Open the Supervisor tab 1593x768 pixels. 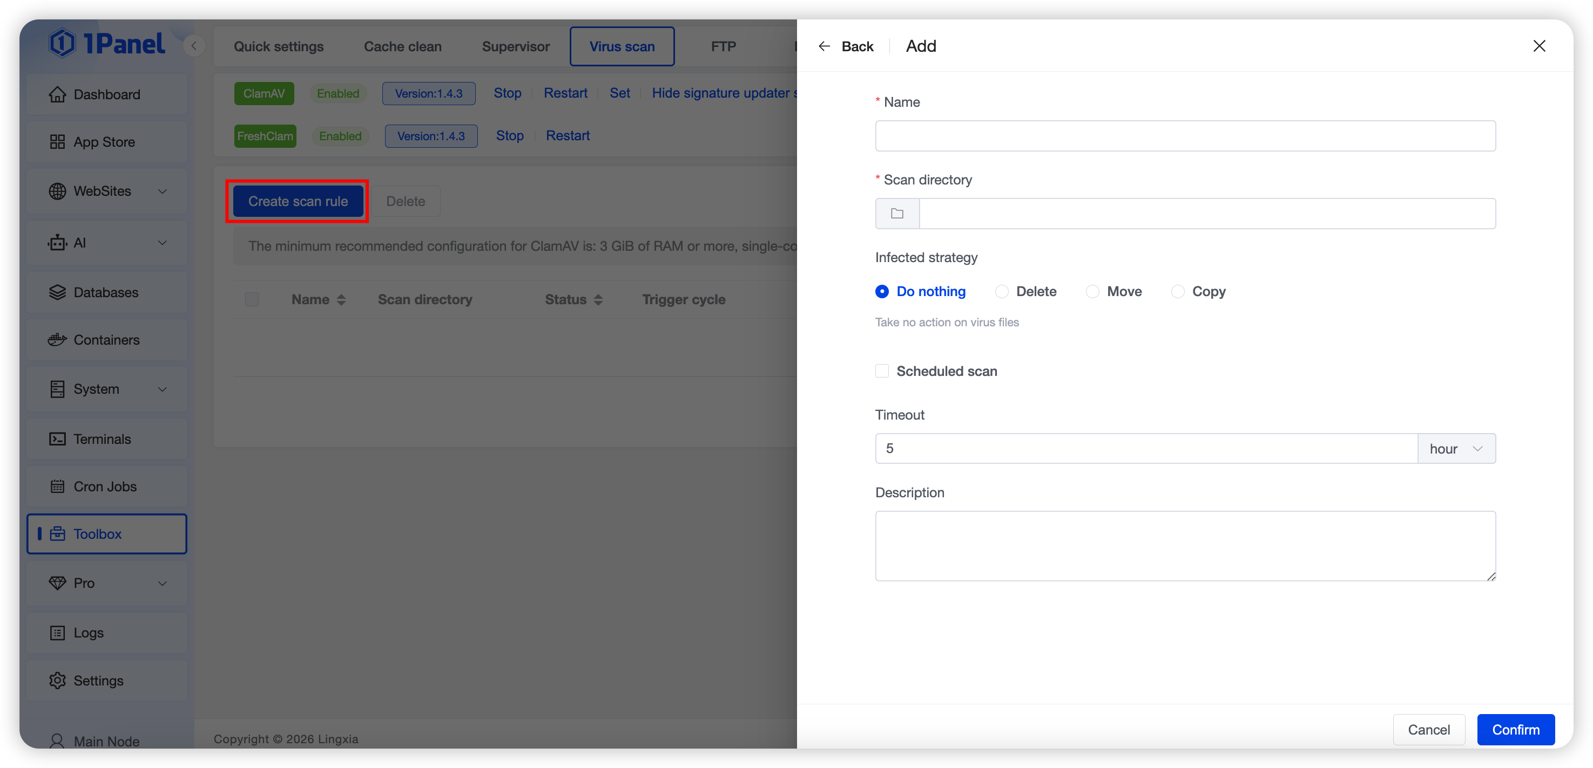(515, 46)
